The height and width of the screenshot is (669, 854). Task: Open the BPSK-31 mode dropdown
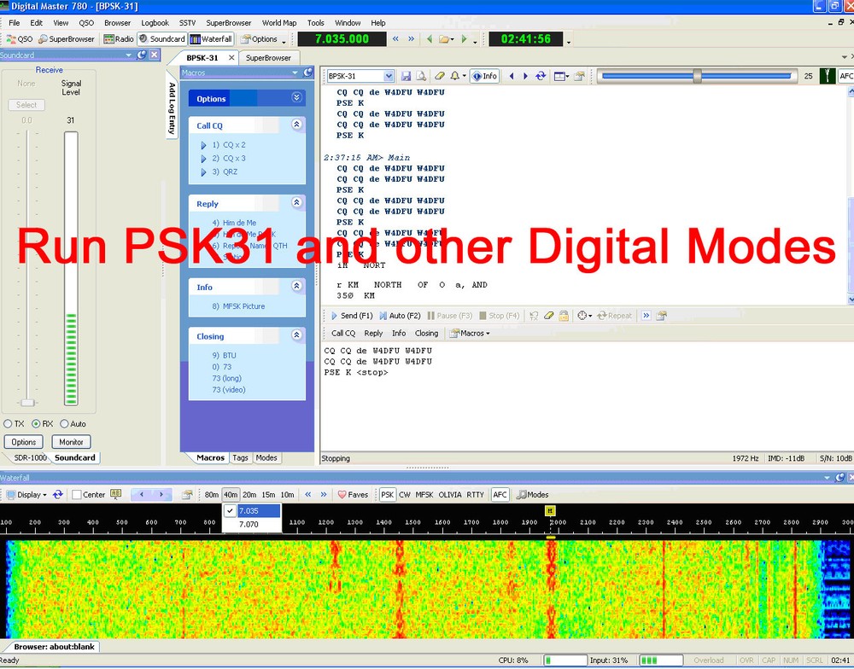pyautogui.click(x=389, y=75)
